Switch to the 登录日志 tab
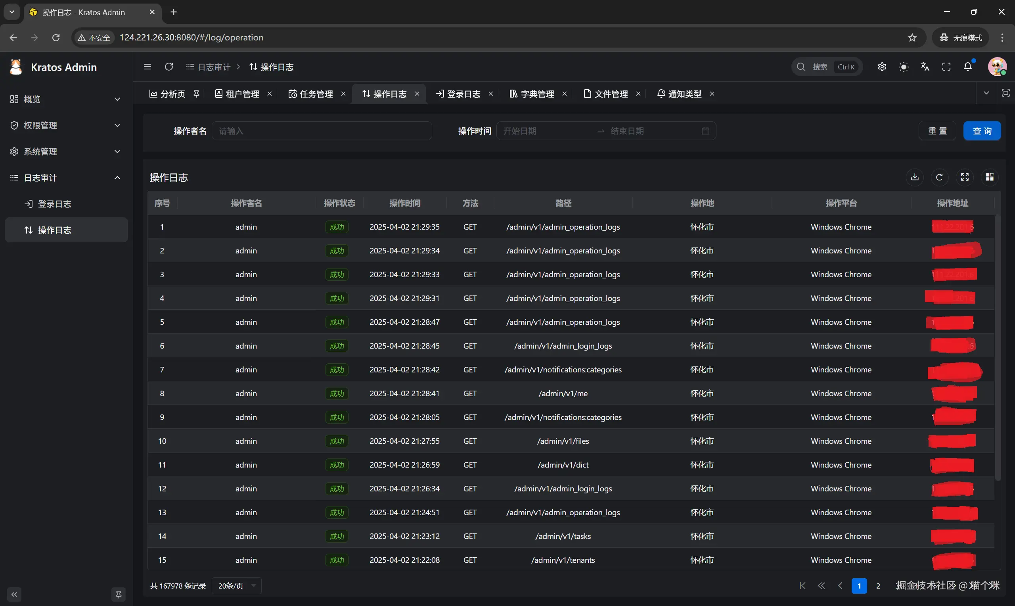 click(463, 94)
